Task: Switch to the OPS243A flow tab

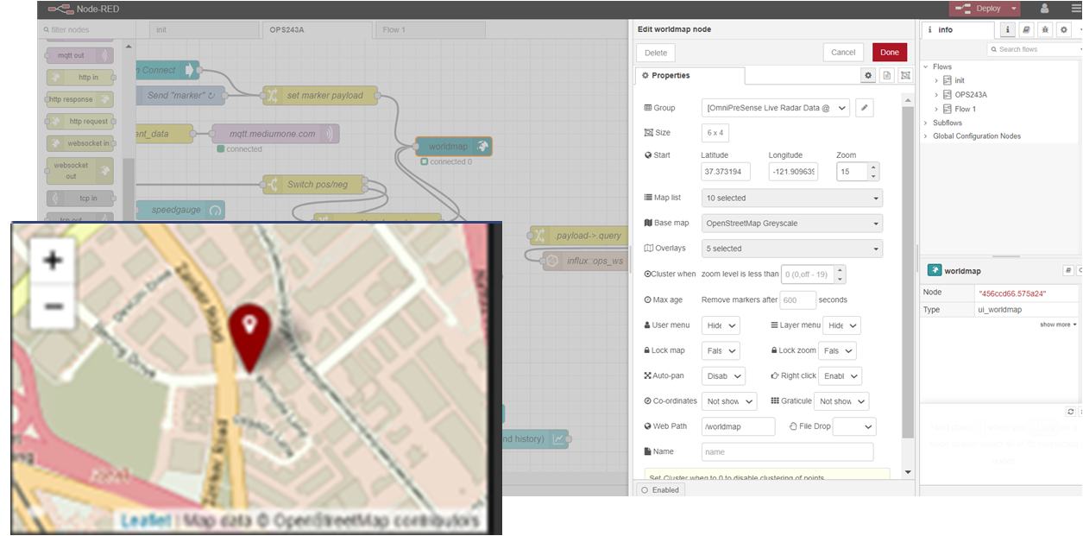Action: pyautogui.click(x=316, y=29)
